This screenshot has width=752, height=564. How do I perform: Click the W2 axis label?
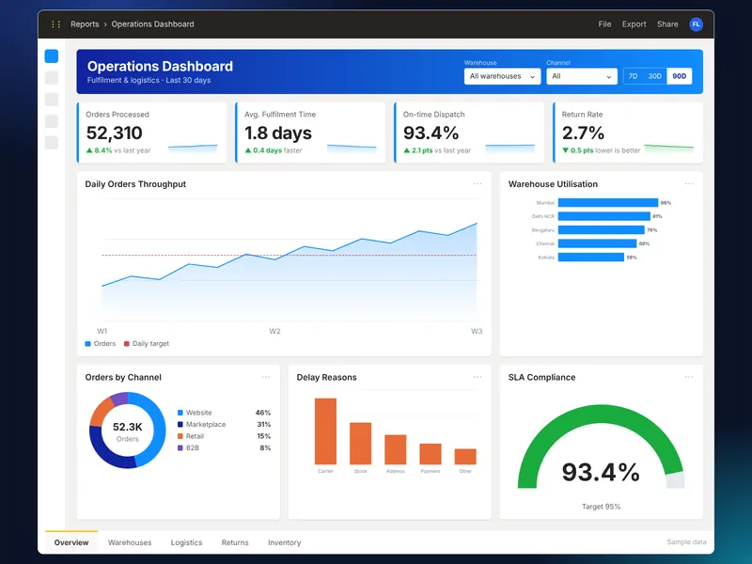(274, 332)
